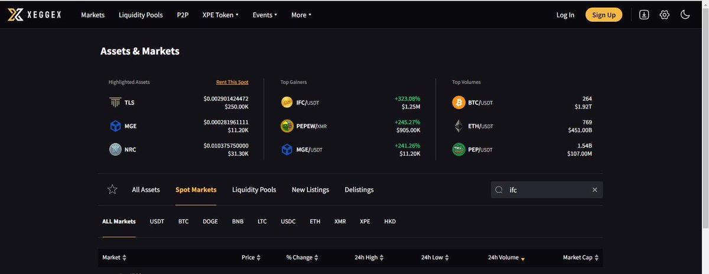This screenshot has width=709, height=274.
Task: Filter markets by HKD
Action: 390,222
